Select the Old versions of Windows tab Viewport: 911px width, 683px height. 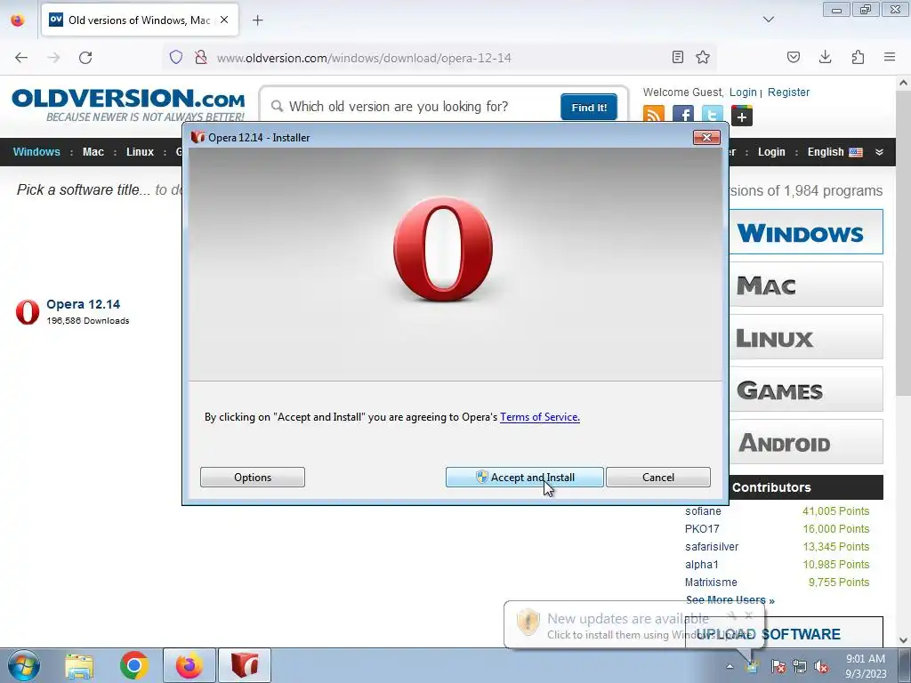pos(140,20)
